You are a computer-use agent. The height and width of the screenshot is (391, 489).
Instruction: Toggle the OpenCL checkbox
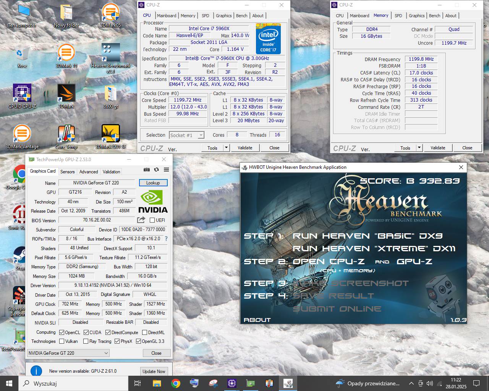(61, 333)
